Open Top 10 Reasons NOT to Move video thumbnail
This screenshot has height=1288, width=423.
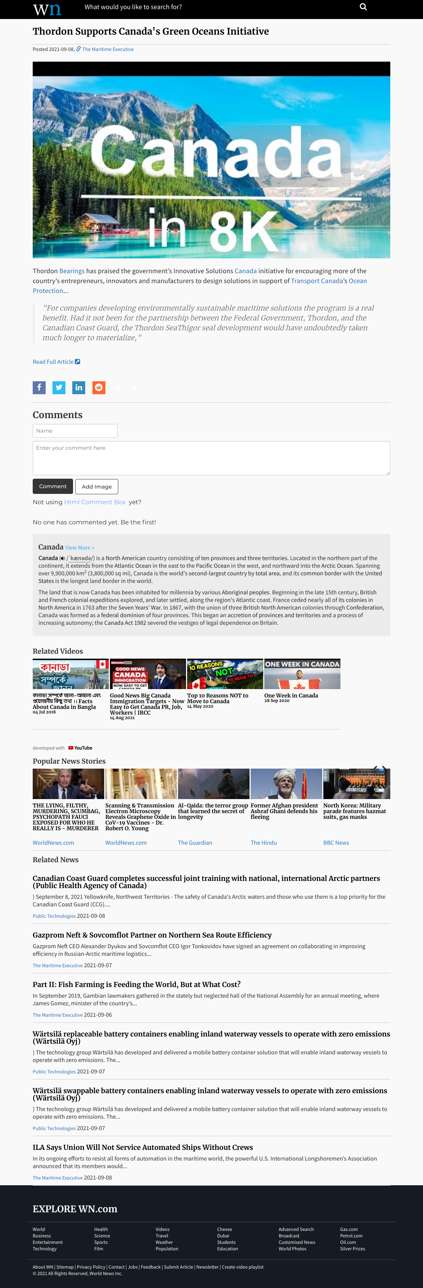pyautogui.click(x=225, y=673)
